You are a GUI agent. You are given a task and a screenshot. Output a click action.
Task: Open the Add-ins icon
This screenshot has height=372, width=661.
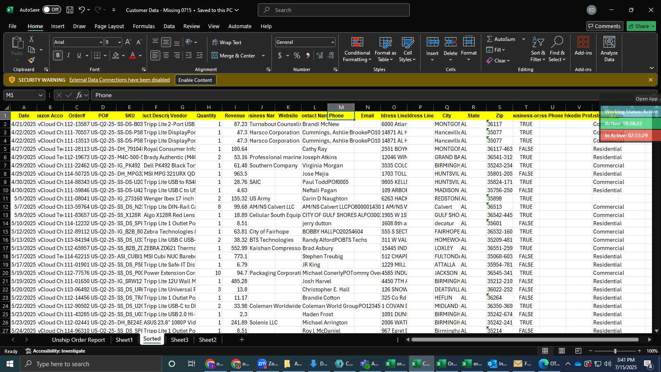pos(583,46)
